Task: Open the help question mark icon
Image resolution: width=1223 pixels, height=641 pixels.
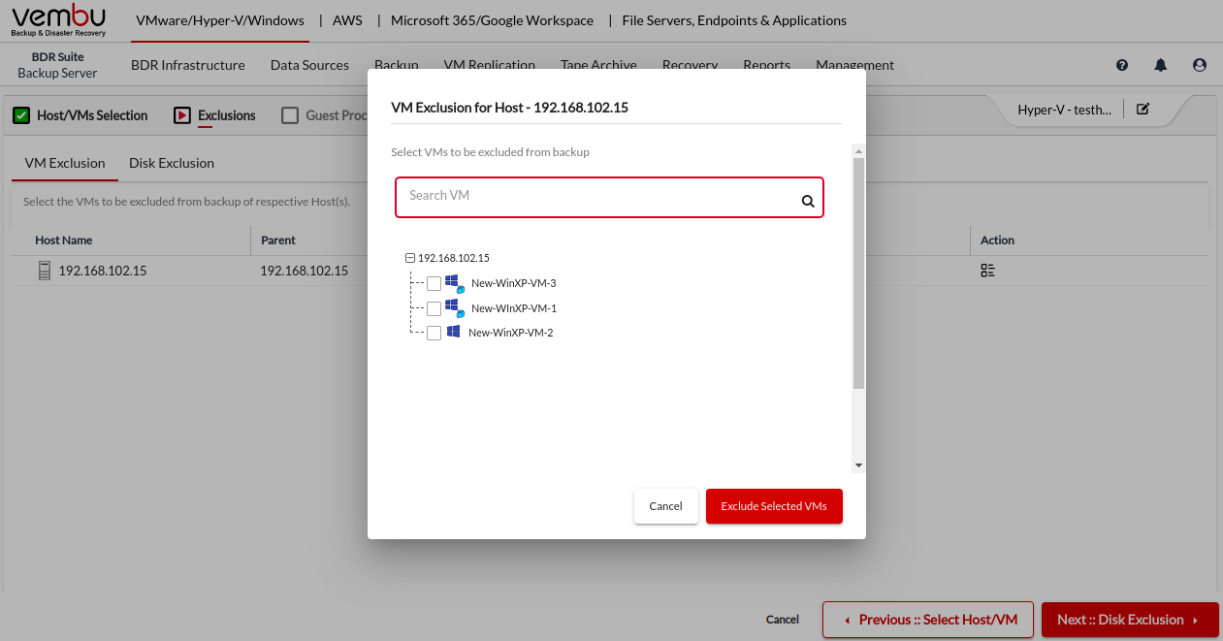Action: 1122,65
